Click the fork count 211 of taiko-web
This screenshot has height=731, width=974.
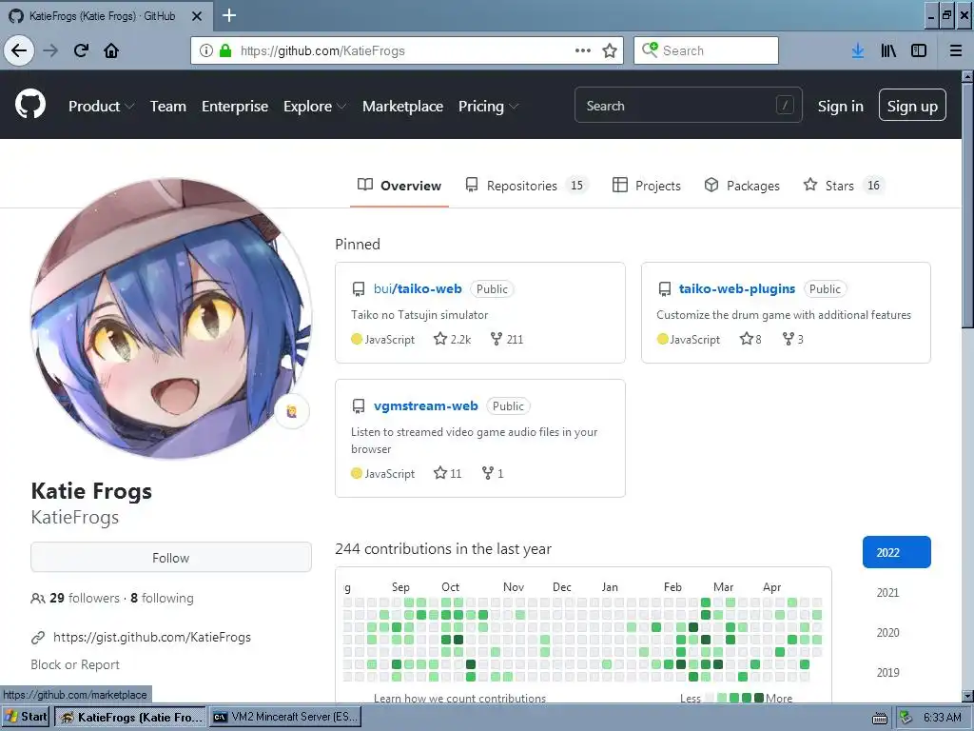[x=507, y=340]
